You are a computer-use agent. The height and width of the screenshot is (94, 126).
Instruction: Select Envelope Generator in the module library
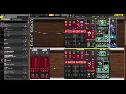click(x=14, y=56)
